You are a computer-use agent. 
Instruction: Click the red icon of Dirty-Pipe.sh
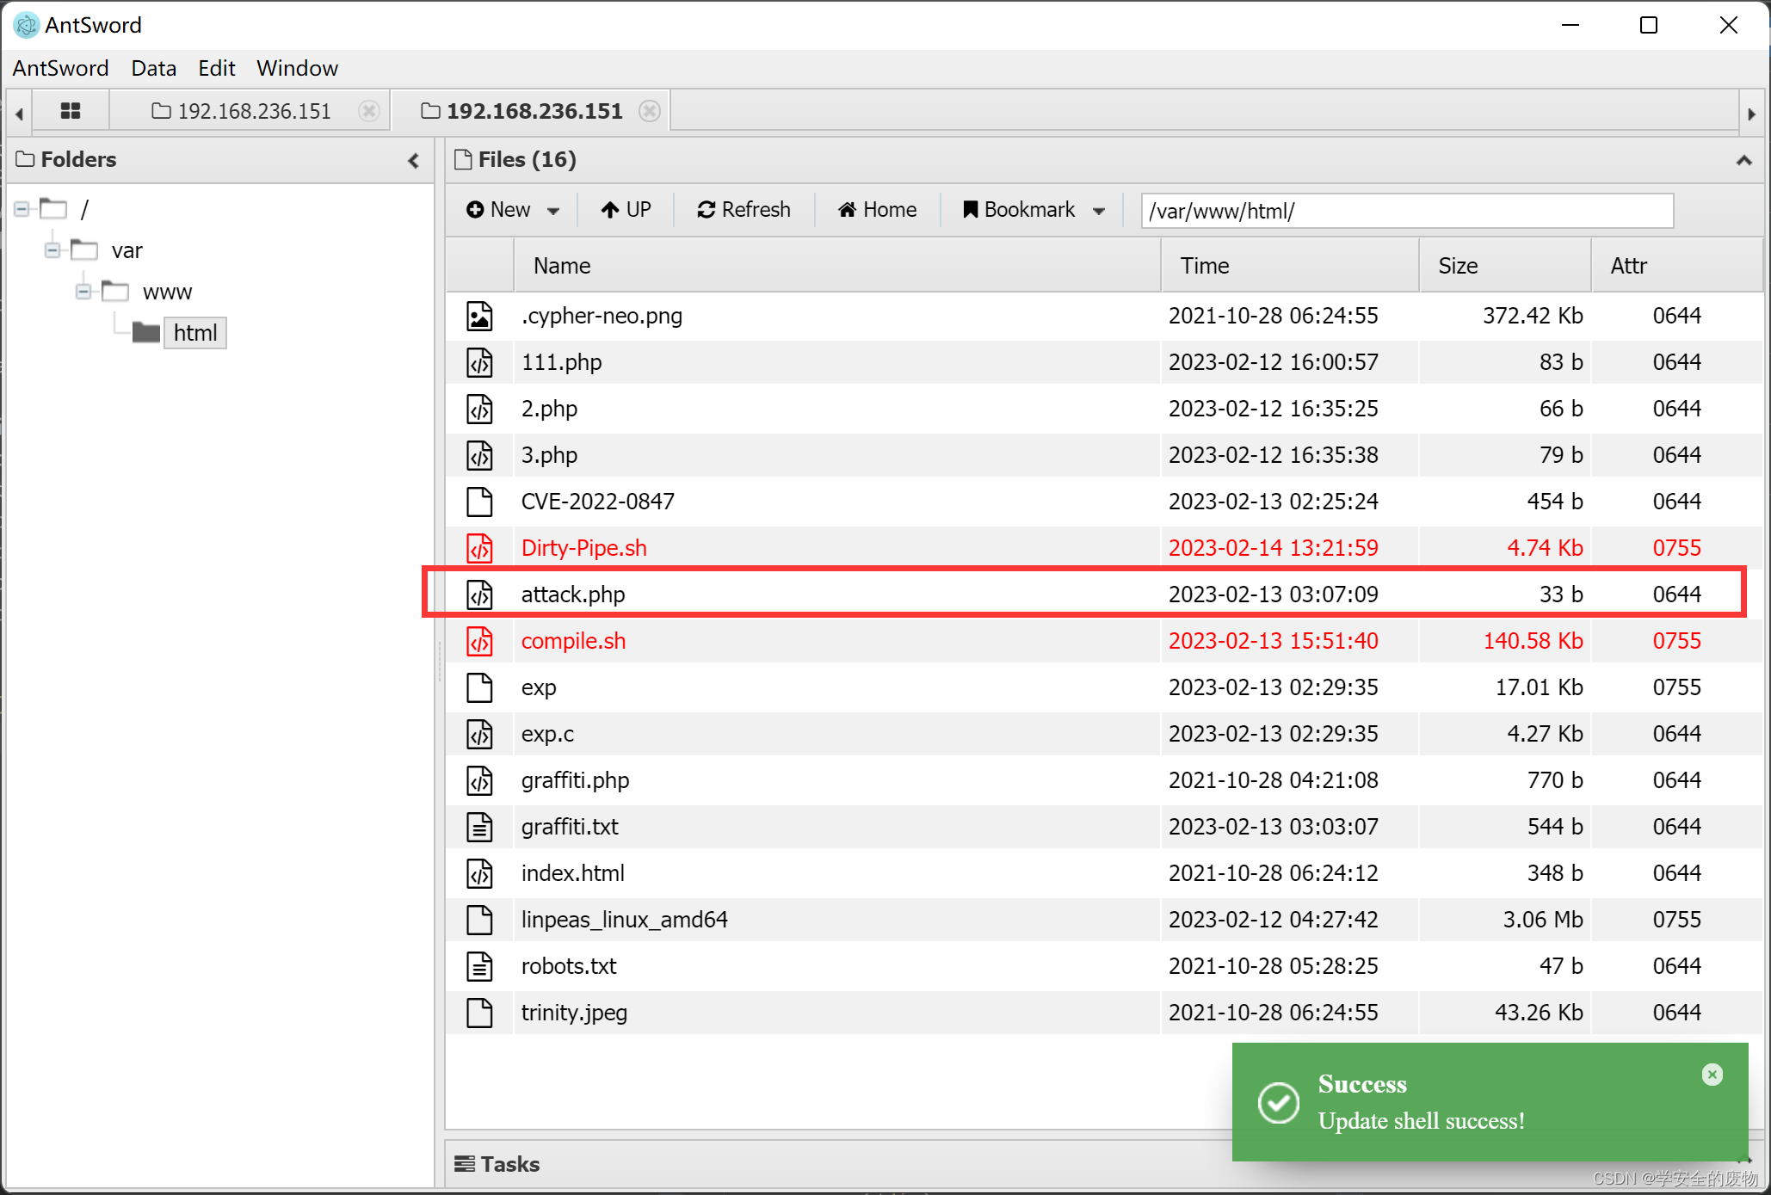479,548
